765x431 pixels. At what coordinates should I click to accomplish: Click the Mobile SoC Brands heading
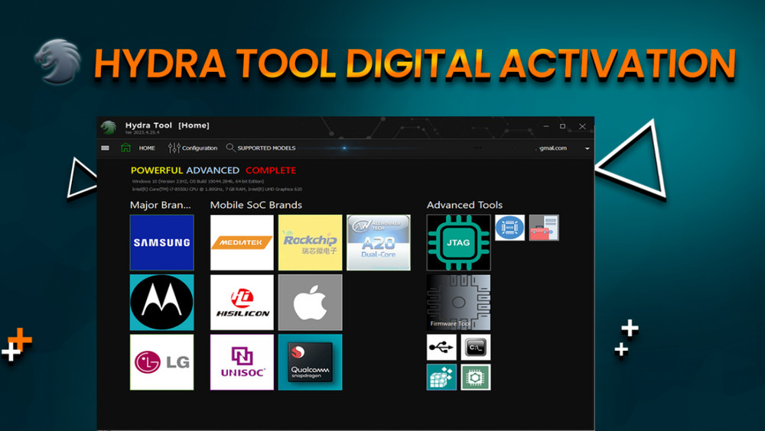pos(256,205)
